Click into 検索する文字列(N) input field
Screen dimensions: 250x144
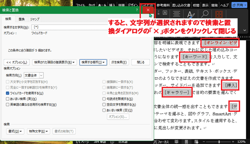(x=70, y=27)
